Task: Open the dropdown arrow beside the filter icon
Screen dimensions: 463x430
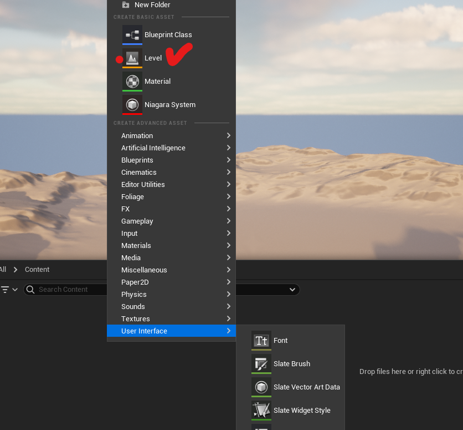Action: 15,290
